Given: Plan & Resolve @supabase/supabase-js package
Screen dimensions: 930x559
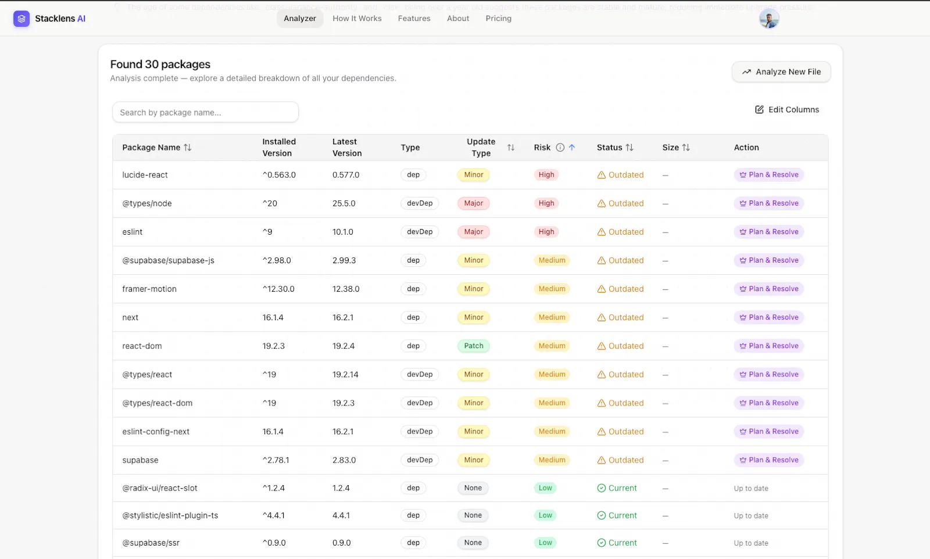Looking at the screenshot, I should pos(768,260).
